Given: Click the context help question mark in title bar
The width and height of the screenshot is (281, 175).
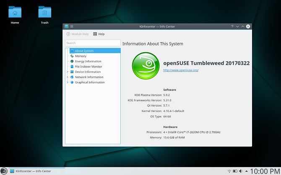Looking at the screenshot, I should coord(232,26).
